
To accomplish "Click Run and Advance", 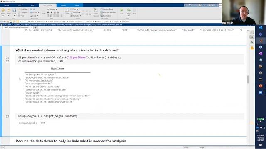I will [108, 12].
